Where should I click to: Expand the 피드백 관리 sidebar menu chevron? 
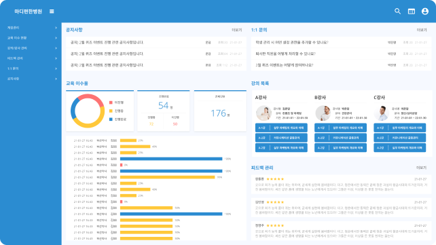tap(56, 58)
